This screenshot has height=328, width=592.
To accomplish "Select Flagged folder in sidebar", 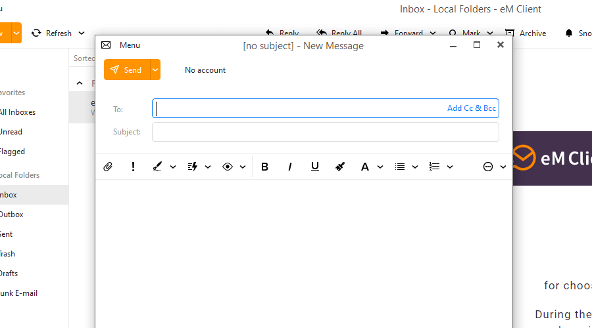I will (x=12, y=152).
